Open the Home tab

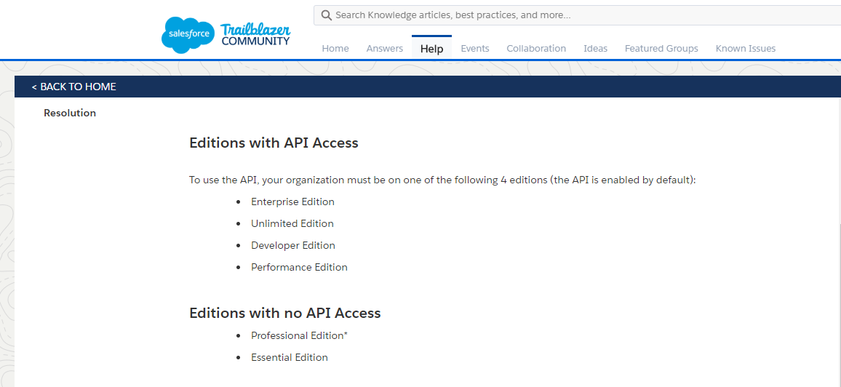tap(335, 48)
